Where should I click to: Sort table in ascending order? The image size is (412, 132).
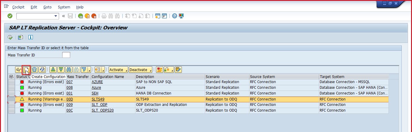click(x=53, y=70)
